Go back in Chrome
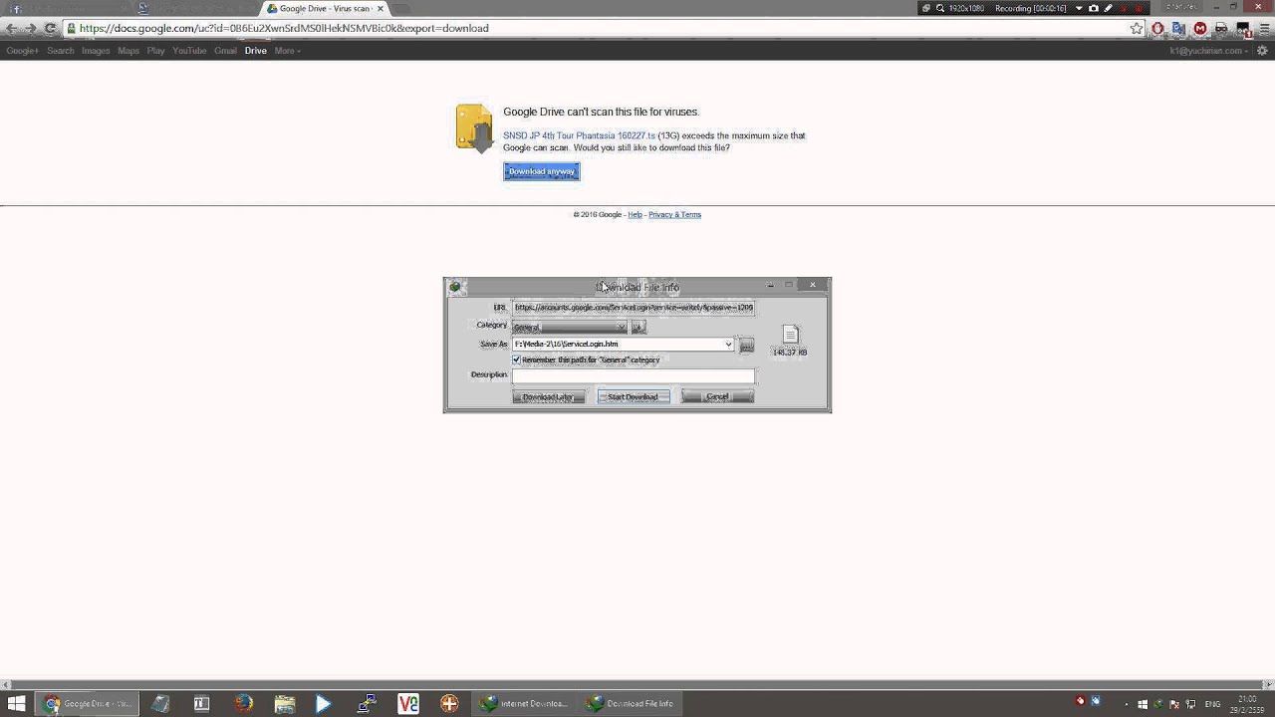 click(x=11, y=28)
